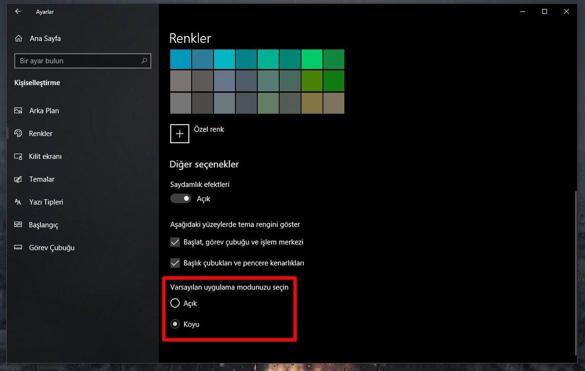Open Özel renk custom color picker
The image size is (585, 371).
[179, 133]
